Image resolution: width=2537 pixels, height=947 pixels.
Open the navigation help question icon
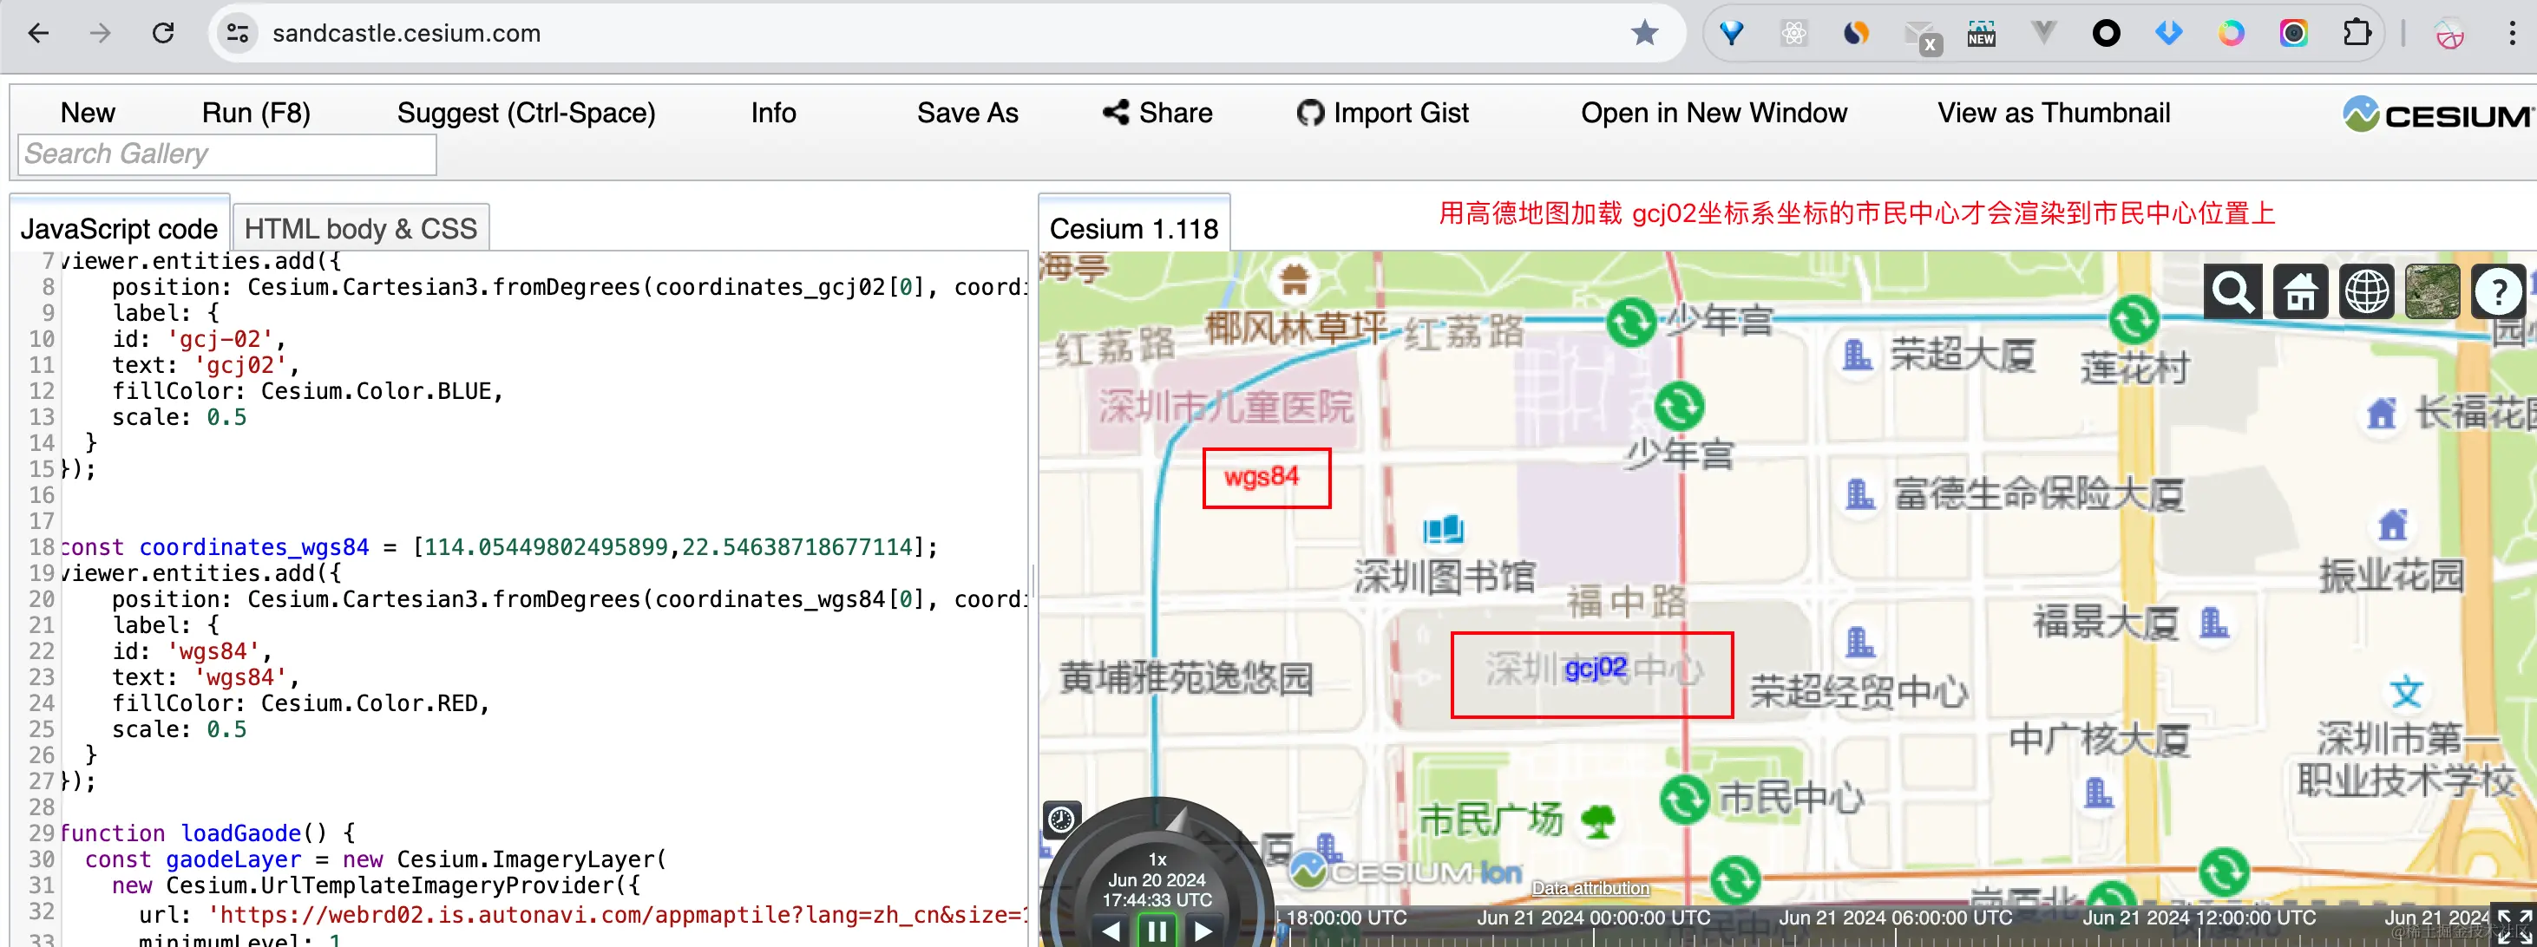click(x=2498, y=292)
